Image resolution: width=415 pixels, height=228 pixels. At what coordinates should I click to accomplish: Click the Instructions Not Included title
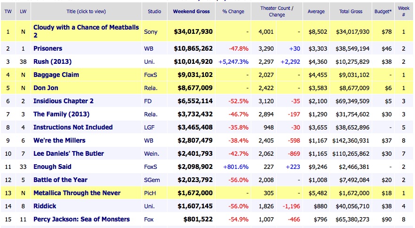(x=73, y=127)
